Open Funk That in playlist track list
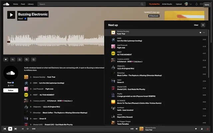Image resolution: width=213 pixels, height=133 pixels. coord(51,77)
